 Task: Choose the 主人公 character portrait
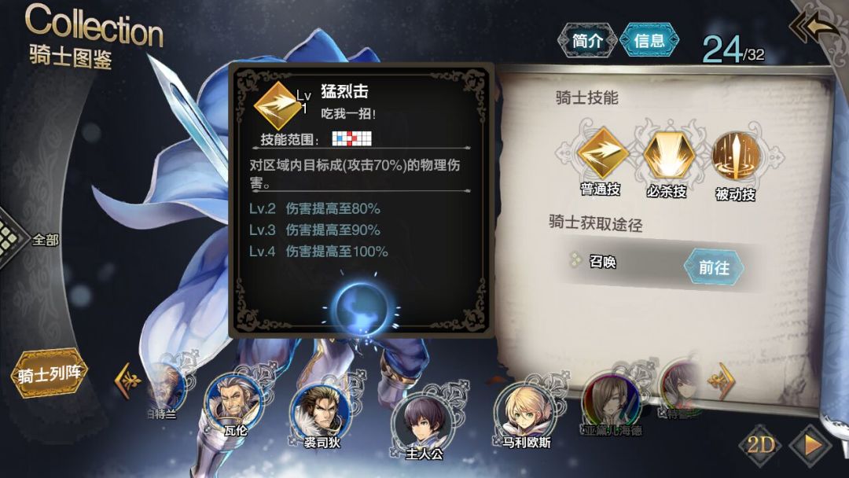point(424,423)
